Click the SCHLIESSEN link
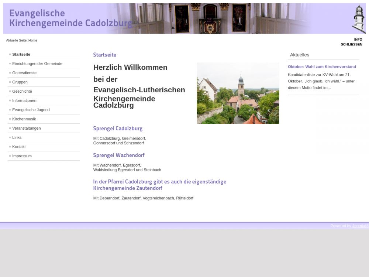The image size is (369, 277). [351, 44]
